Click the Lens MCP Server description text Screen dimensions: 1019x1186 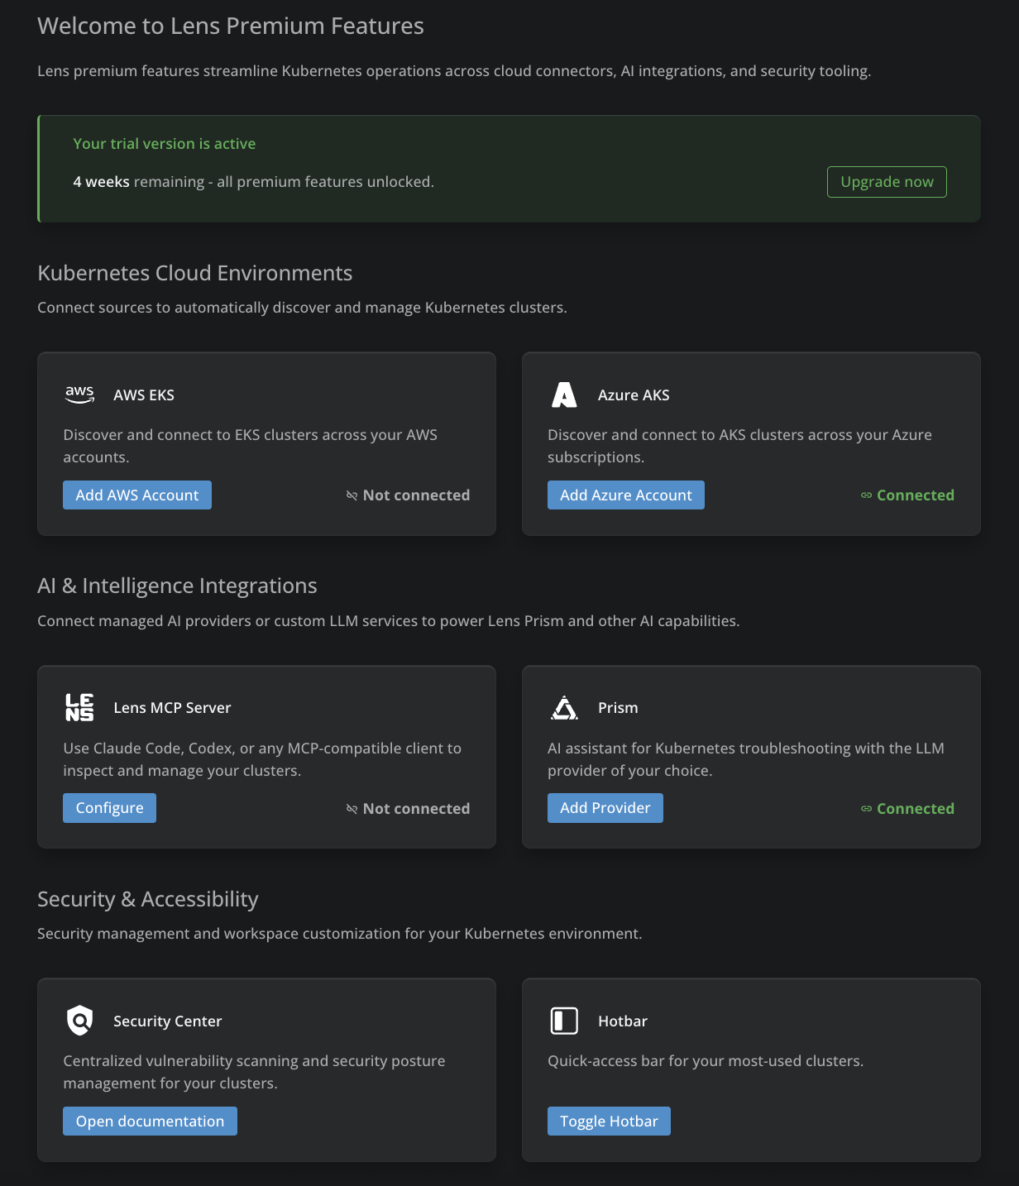pos(262,759)
